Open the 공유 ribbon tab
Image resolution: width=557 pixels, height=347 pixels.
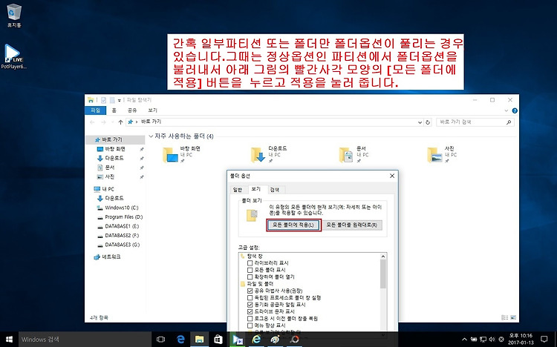(x=132, y=110)
